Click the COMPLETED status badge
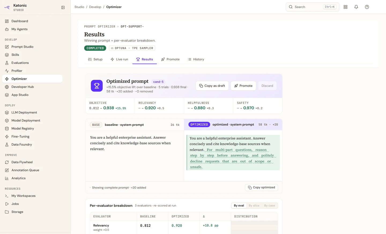386x234 pixels. 95,48
